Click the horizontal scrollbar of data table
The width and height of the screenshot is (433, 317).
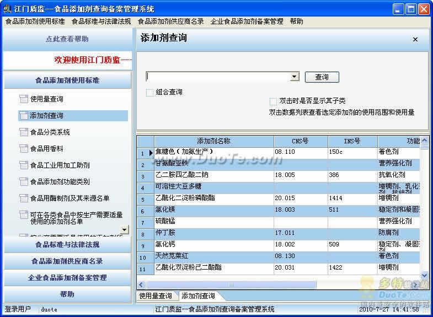pos(232,284)
